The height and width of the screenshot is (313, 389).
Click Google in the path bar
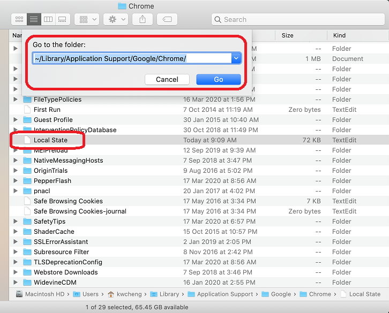276,294
